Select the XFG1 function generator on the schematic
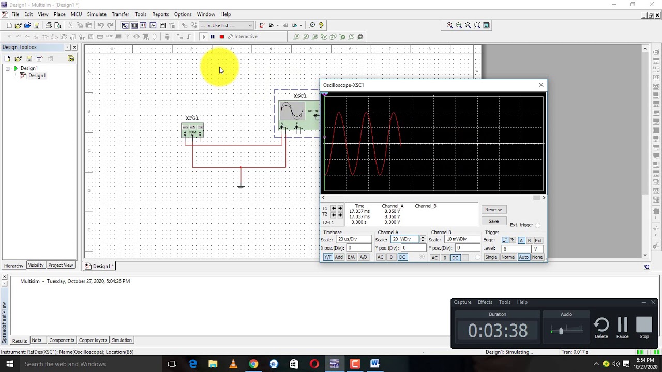The image size is (662, 372). pyautogui.click(x=192, y=130)
